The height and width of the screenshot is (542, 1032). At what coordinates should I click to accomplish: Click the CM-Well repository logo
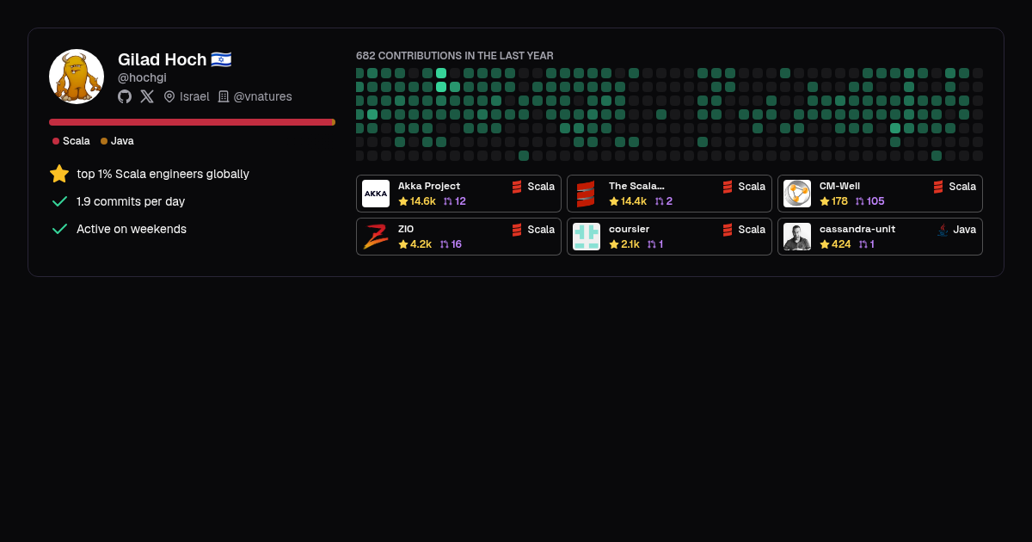[797, 194]
